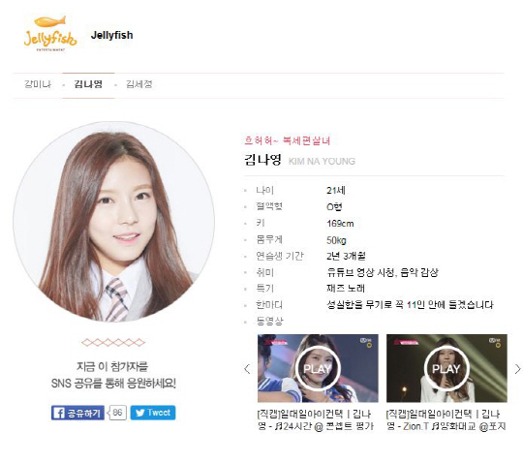The width and height of the screenshot is (523, 463).
Task: Click the Jellyfish Entertainment fish logo
Action: coord(50,33)
